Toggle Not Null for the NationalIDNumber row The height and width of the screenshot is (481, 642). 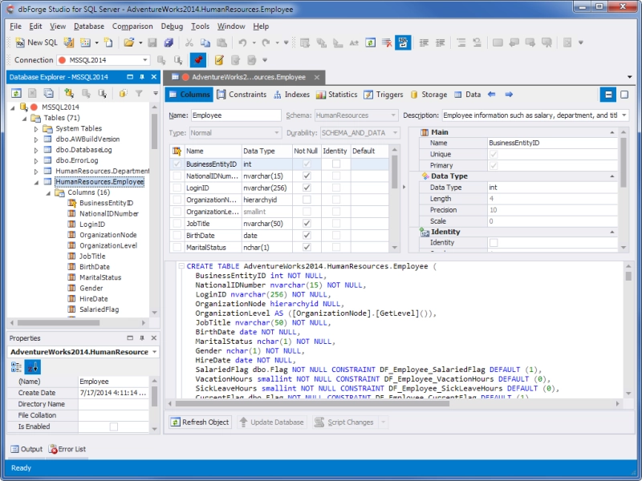[307, 176]
